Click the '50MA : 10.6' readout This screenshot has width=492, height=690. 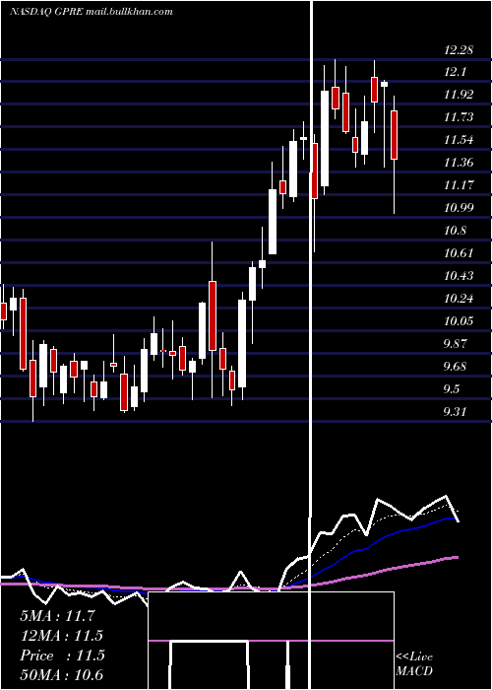[x=61, y=675]
